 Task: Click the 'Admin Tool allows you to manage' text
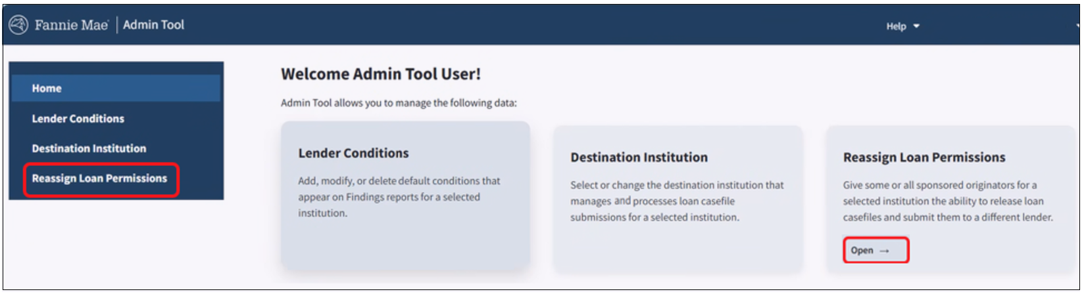tap(399, 103)
